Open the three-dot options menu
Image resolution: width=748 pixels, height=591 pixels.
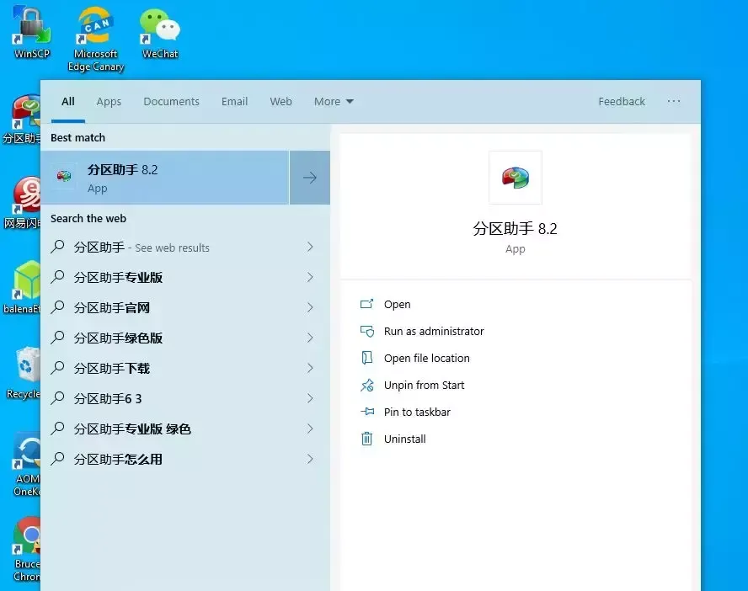[x=674, y=101]
